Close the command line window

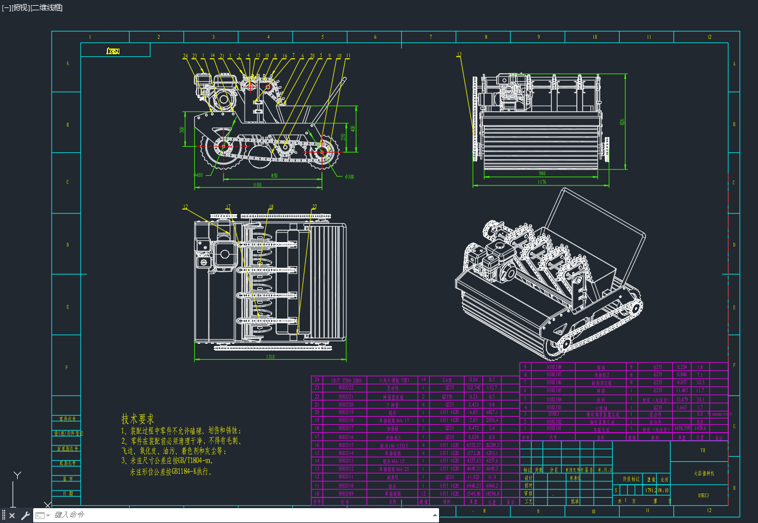pyautogui.click(x=12, y=516)
